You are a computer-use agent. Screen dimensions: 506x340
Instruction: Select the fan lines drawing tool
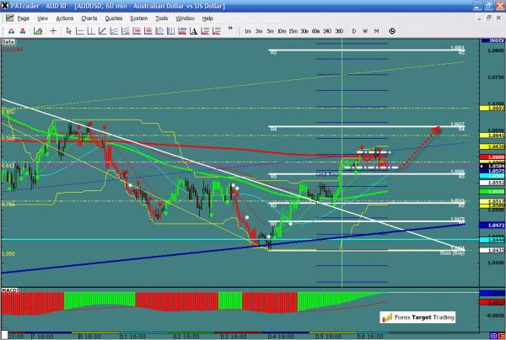coord(113,30)
